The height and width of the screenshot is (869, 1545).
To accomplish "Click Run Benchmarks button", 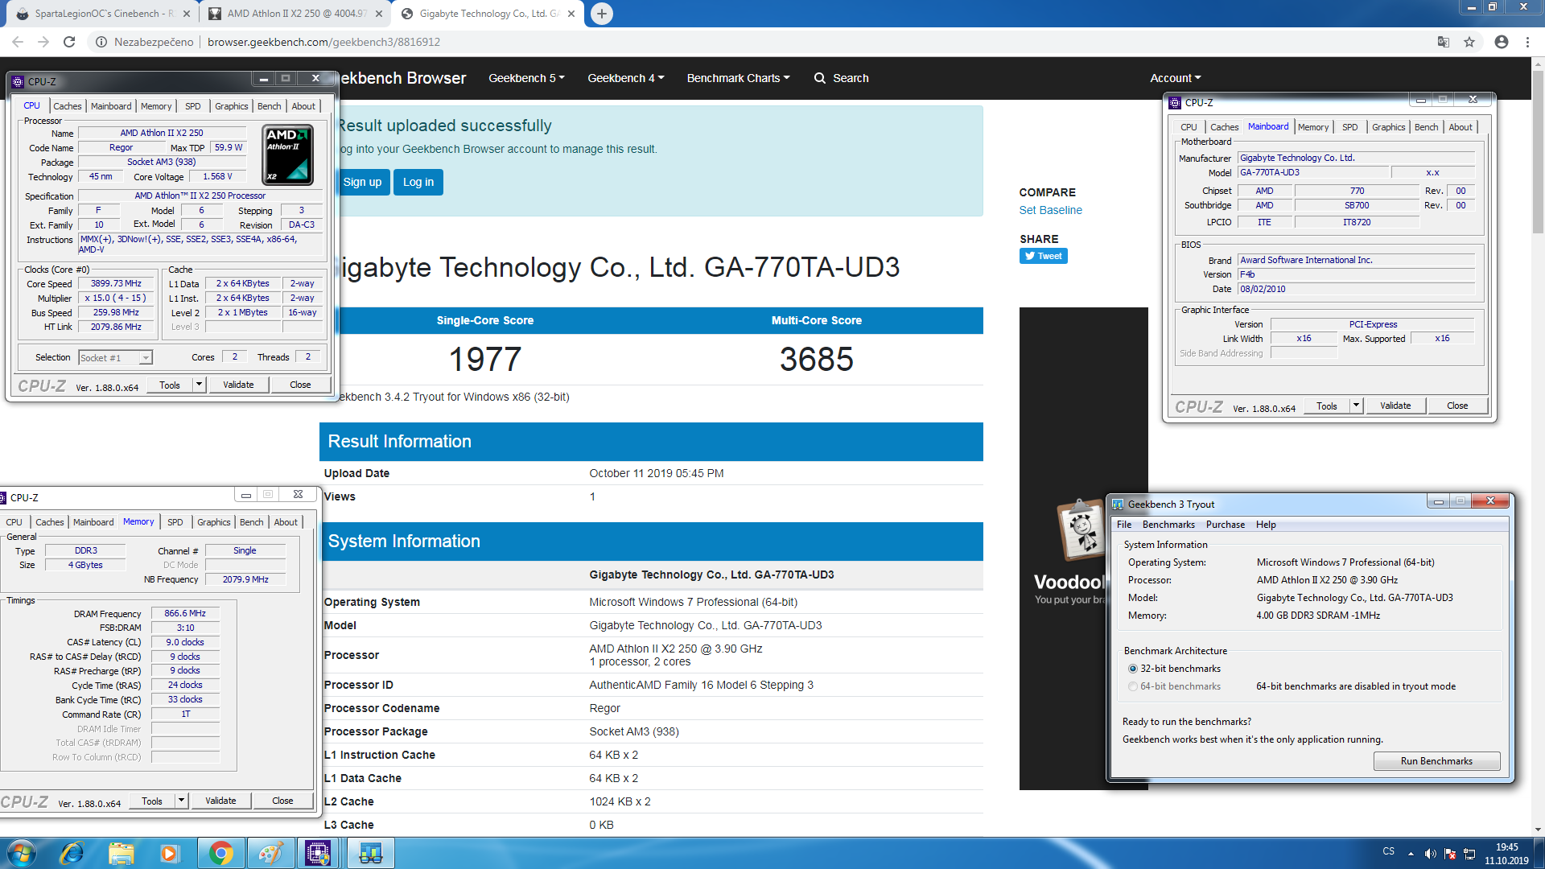I will pos(1436,761).
